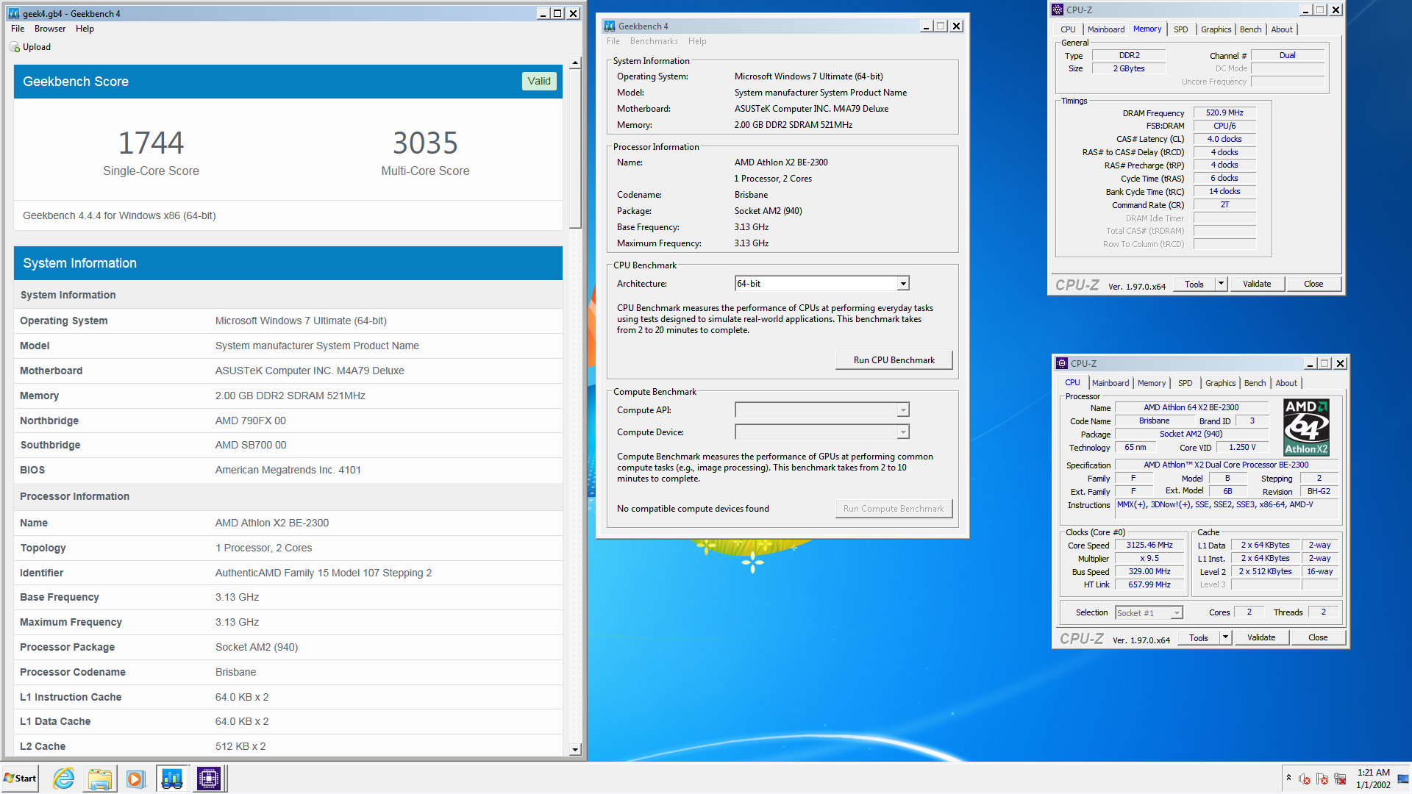Click the multi-core score 3035
1412x794 pixels.
(x=425, y=143)
